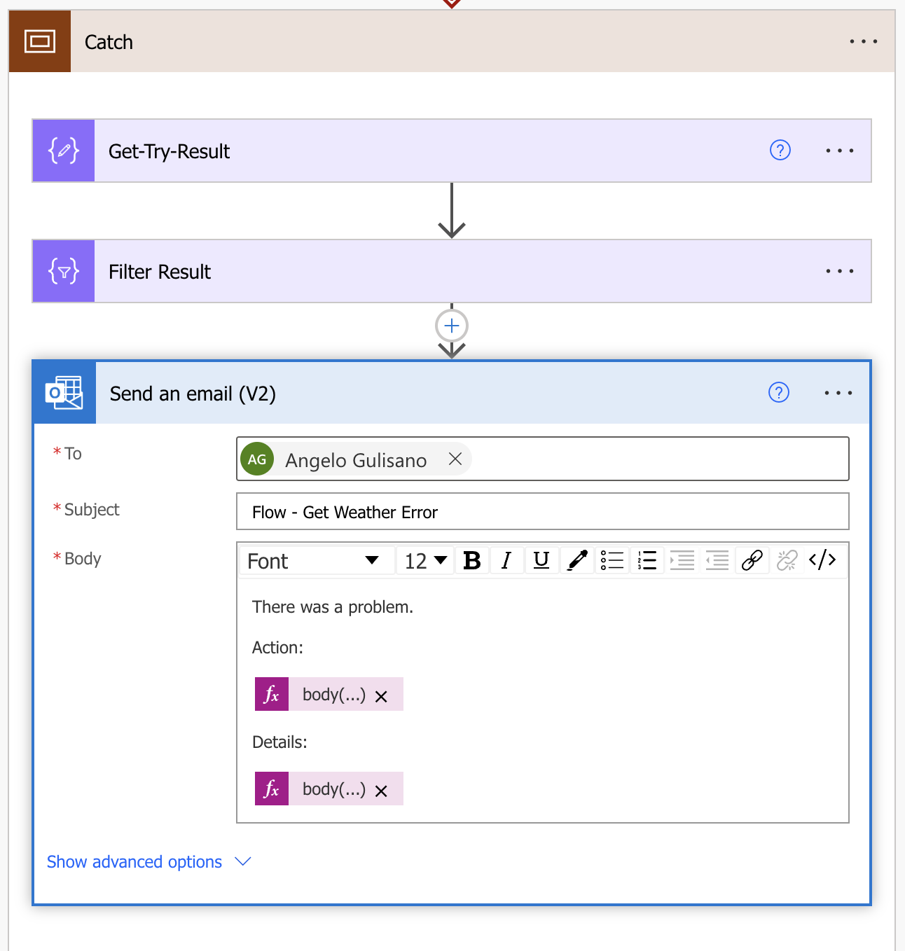Image resolution: width=905 pixels, height=951 pixels.
Task: Remove the body expression under Action
Action: [x=381, y=696]
